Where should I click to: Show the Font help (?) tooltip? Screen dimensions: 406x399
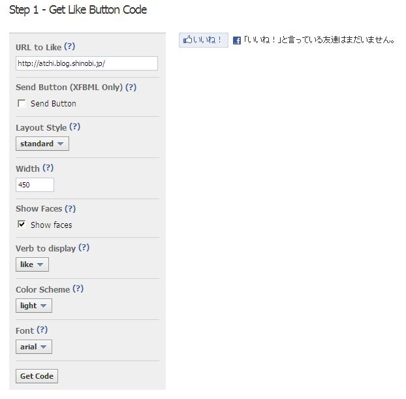pyautogui.click(x=42, y=330)
